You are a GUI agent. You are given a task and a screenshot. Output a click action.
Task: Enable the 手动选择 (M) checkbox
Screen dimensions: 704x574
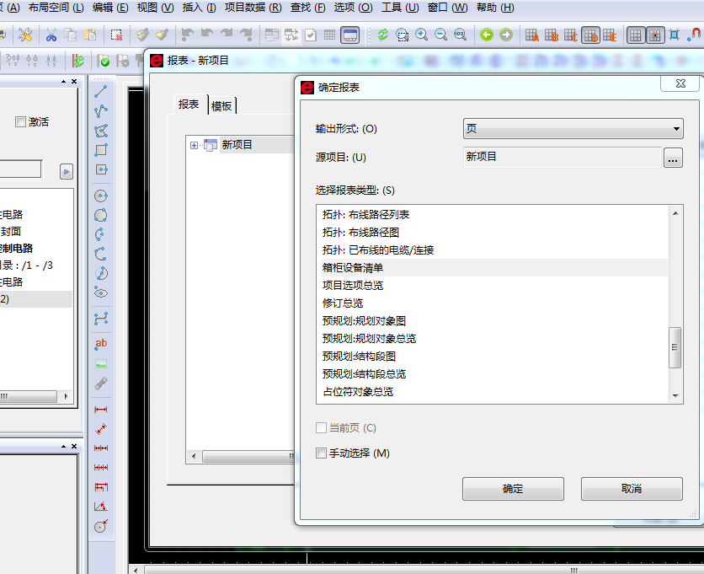tap(321, 453)
